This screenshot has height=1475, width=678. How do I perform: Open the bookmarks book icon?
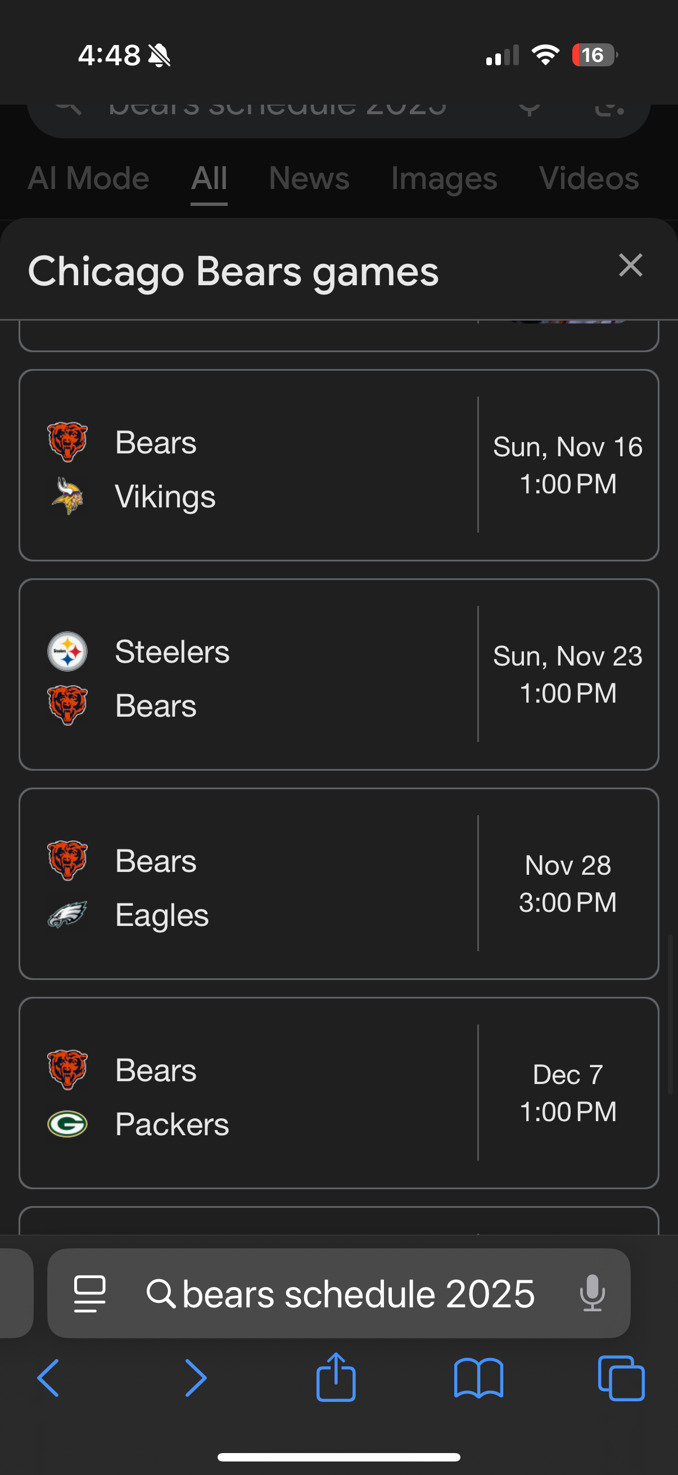coord(478,1378)
